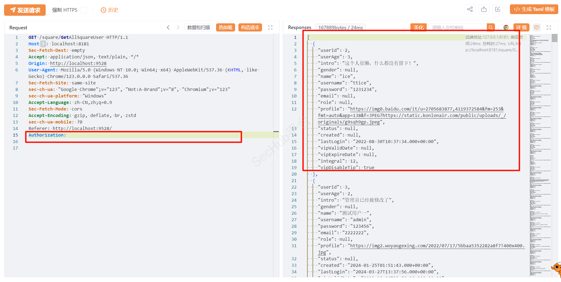
Task: Go to previous request with left chevron
Action: tap(168, 27)
